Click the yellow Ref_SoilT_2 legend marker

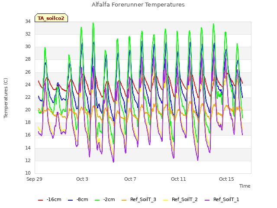165,200
